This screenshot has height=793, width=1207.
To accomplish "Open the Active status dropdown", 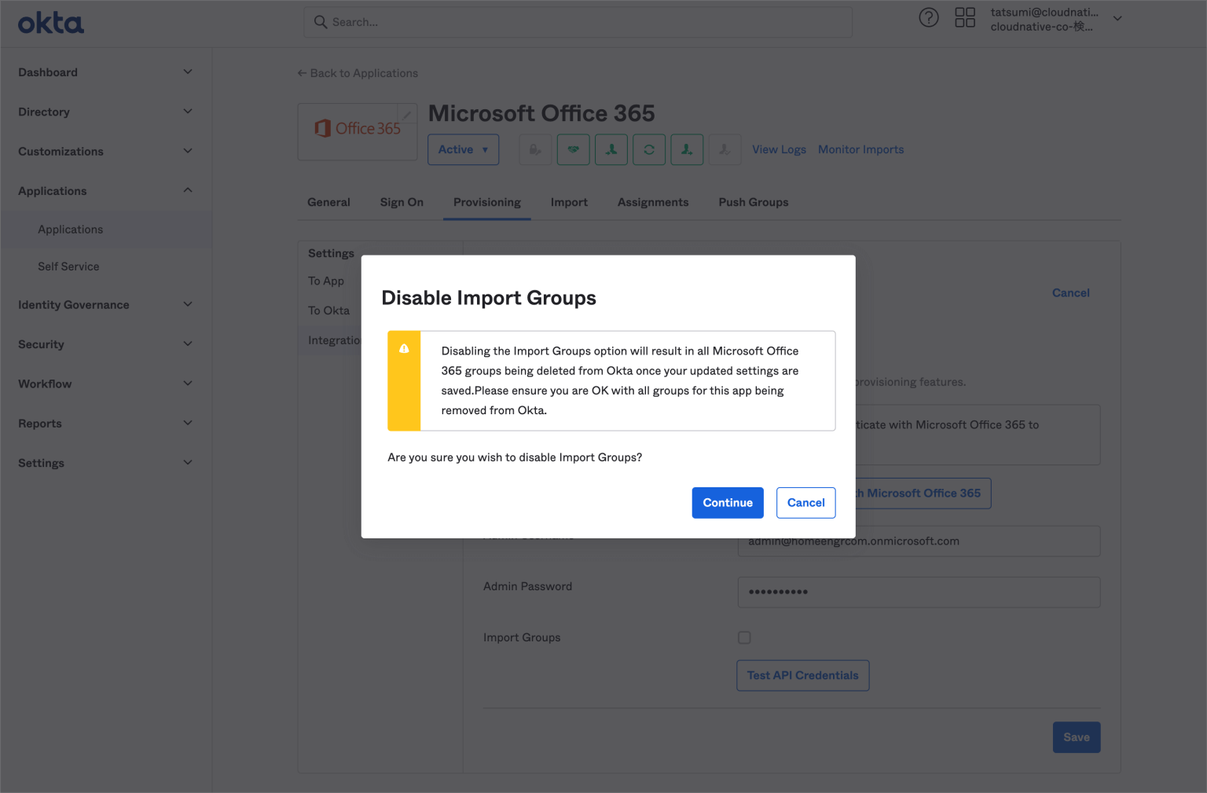I will pyautogui.click(x=463, y=149).
